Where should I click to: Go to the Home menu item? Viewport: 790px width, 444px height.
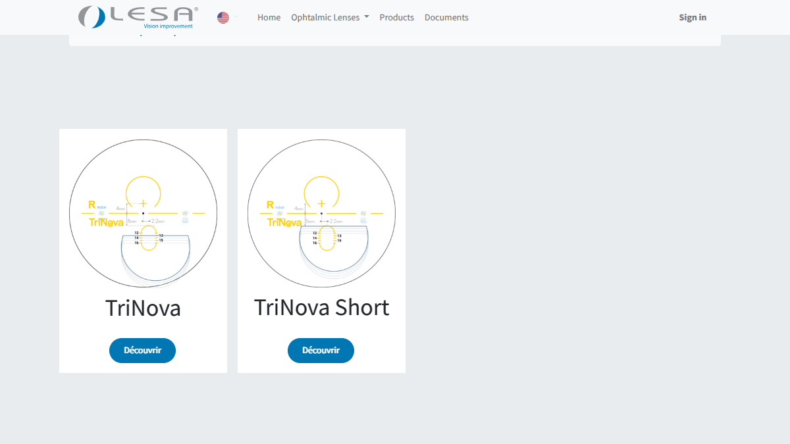(269, 18)
